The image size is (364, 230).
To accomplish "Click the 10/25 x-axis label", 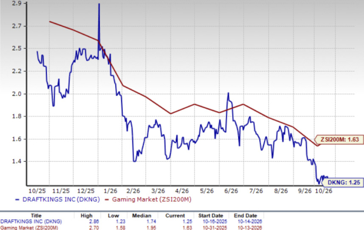I will pyautogui.click(x=37, y=191).
